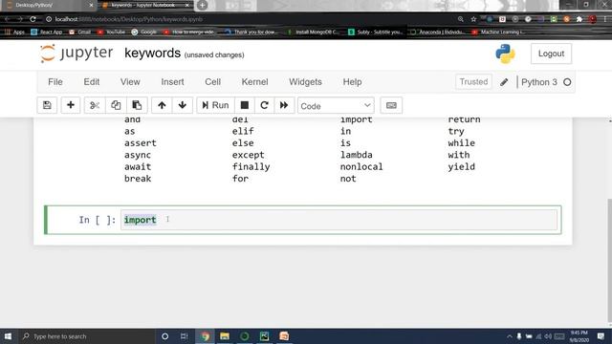The width and height of the screenshot is (612, 344).
Task: Save notebook with the floppy disk icon
Action: pos(47,105)
